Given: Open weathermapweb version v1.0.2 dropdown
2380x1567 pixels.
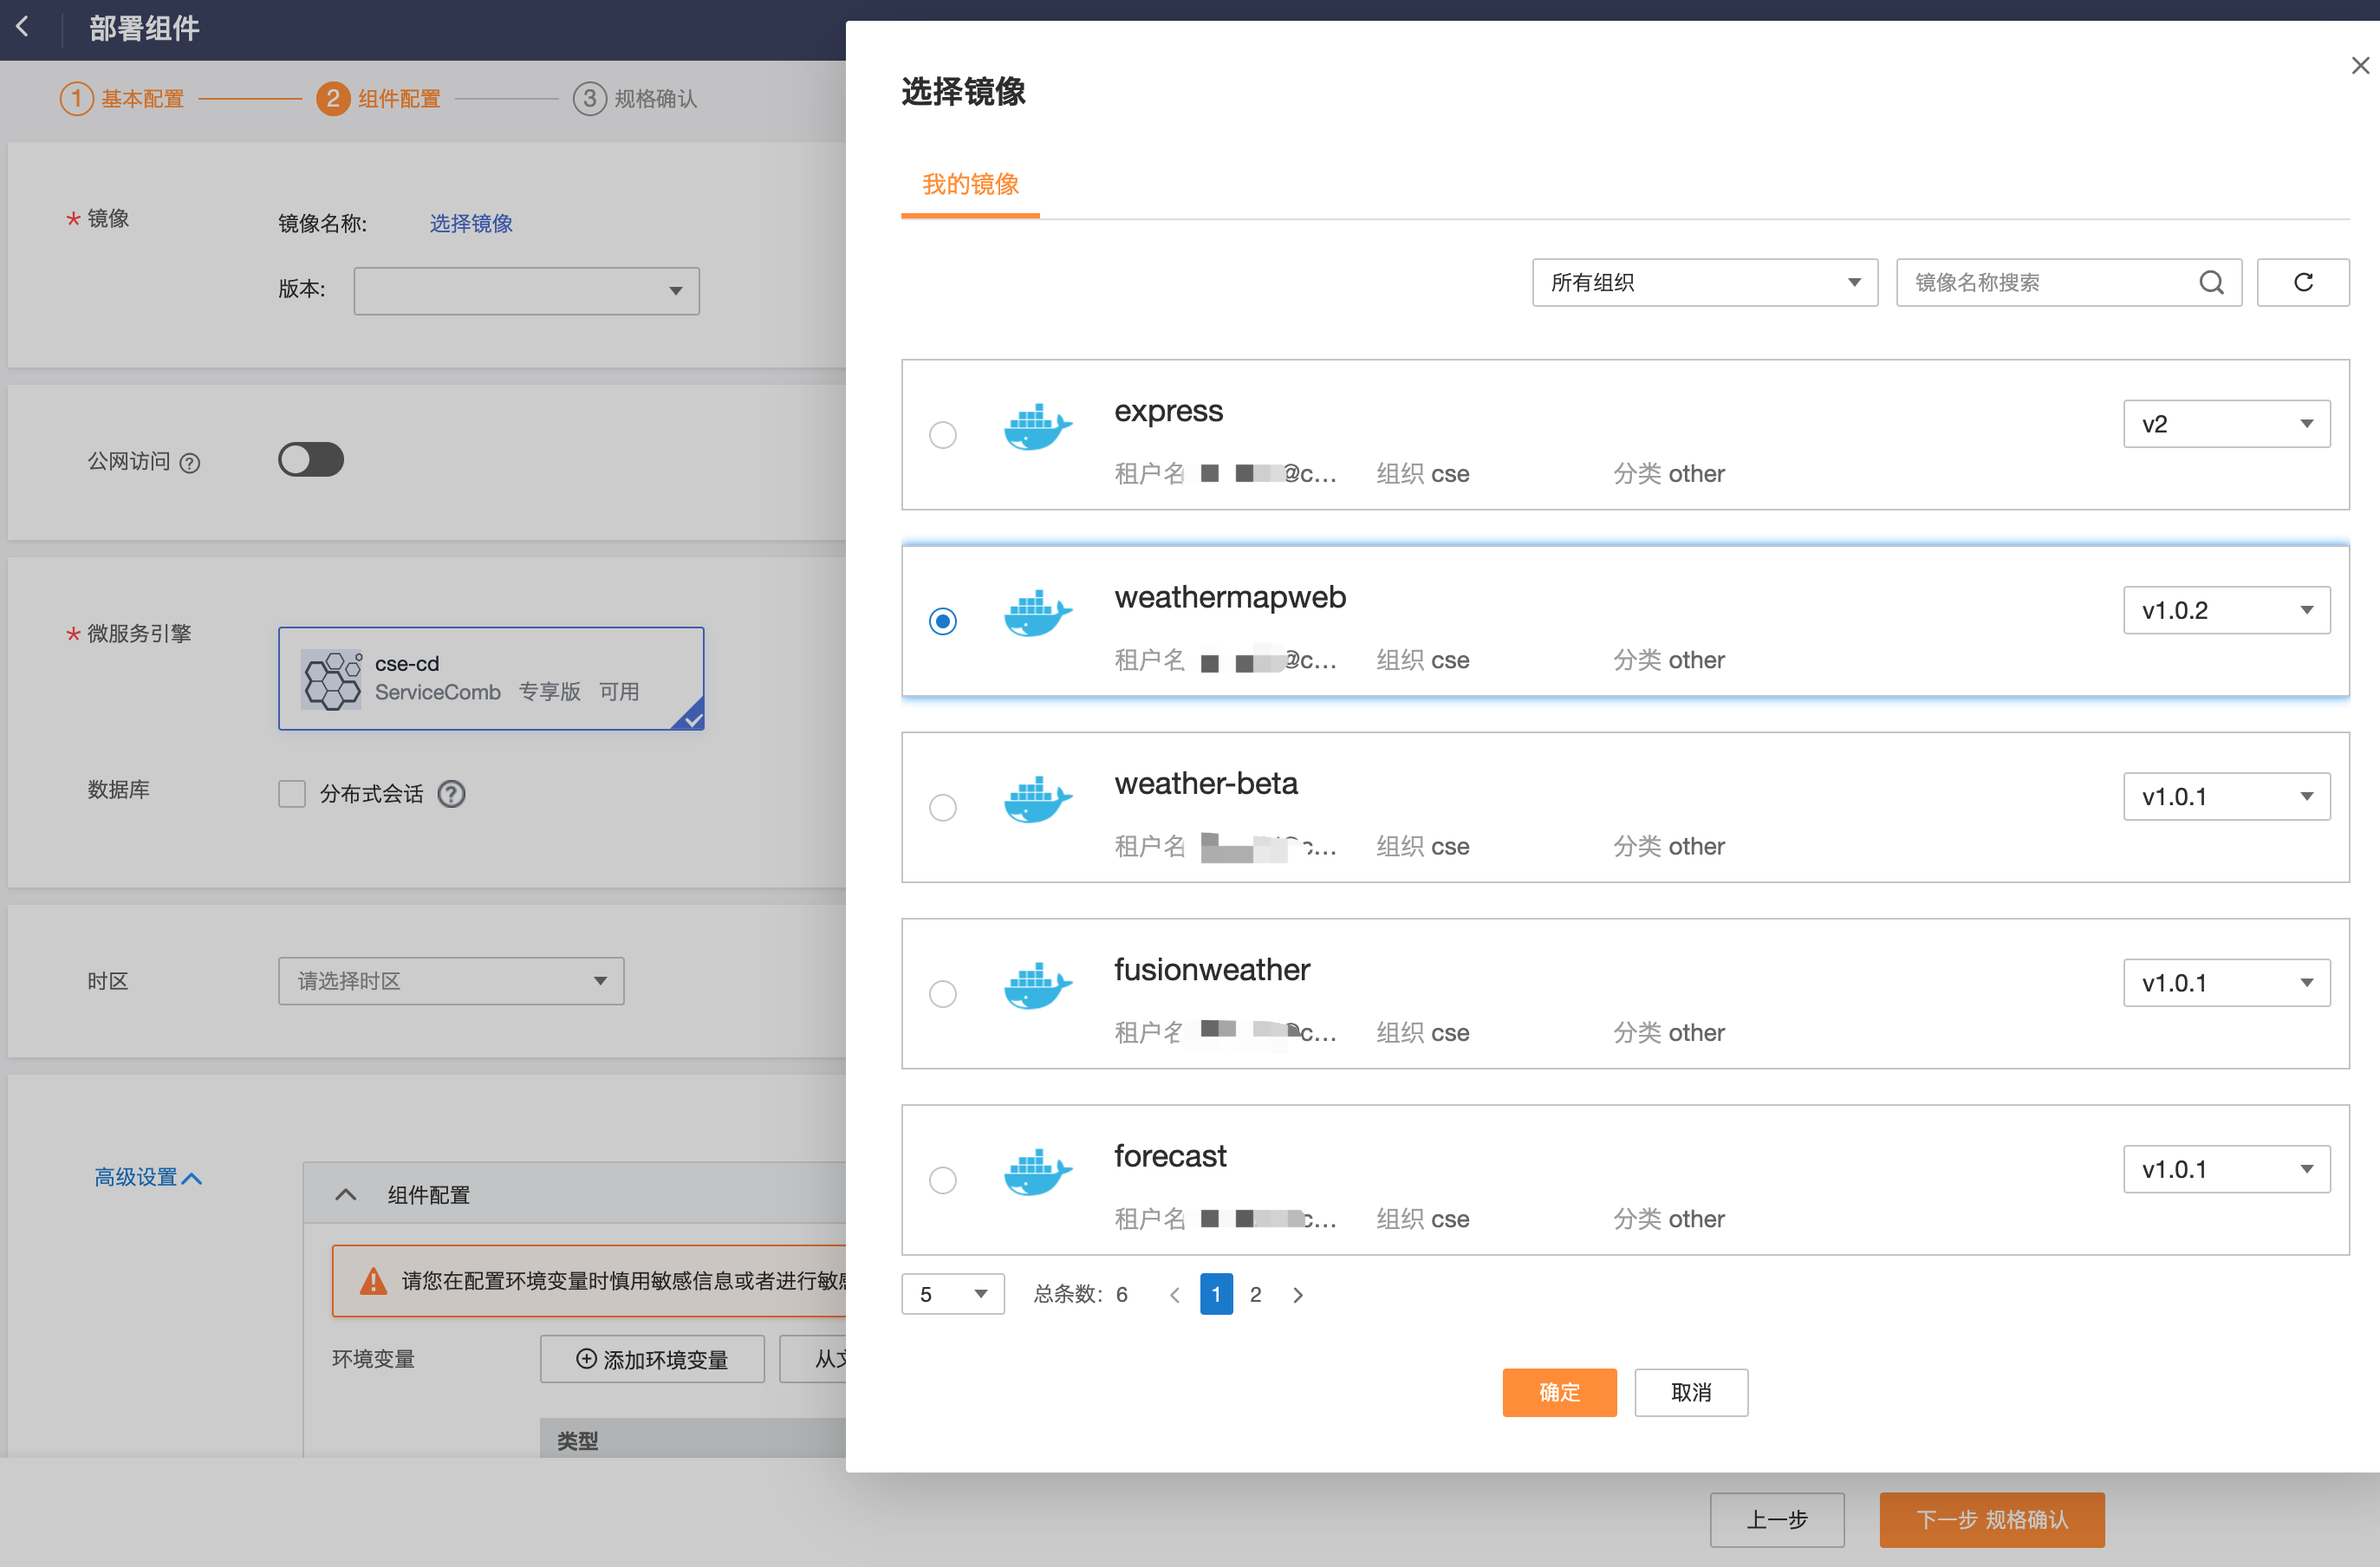Looking at the screenshot, I should pyautogui.click(x=2225, y=610).
